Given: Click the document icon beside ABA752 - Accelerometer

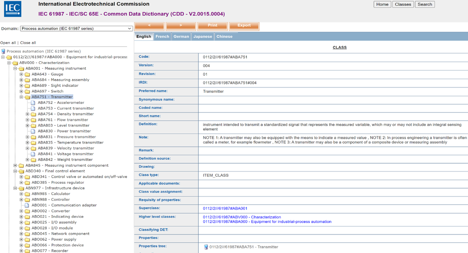Looking at the screenshot, I should pyautogui.click(x=33, y=103).
